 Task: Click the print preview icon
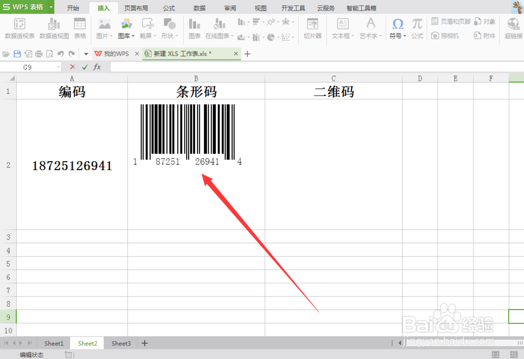49,54
